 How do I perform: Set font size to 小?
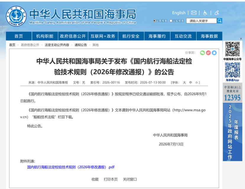tap(197, 83)
